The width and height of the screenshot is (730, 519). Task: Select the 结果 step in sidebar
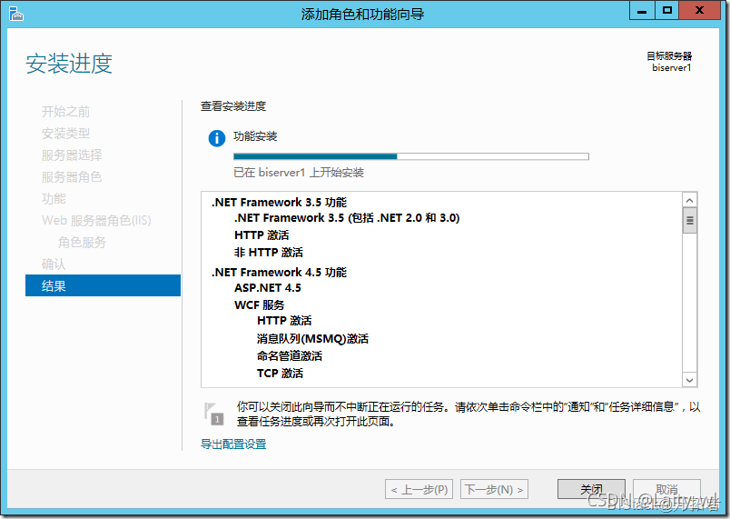coord(103,285)
